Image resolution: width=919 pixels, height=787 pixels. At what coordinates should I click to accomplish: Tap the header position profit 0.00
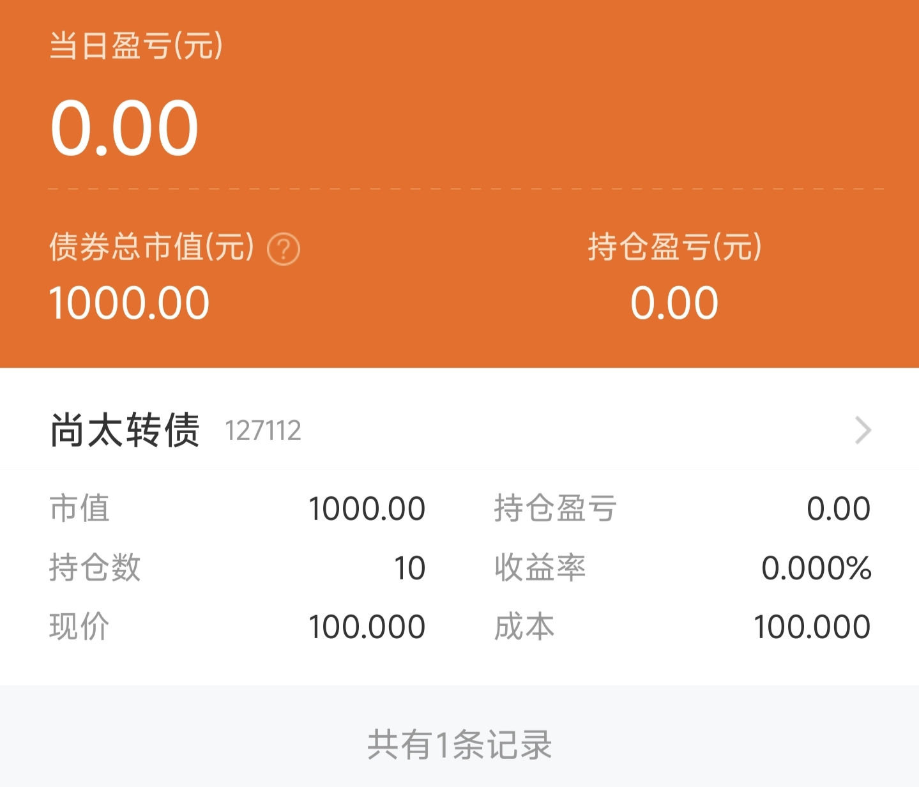pos(674,303)
